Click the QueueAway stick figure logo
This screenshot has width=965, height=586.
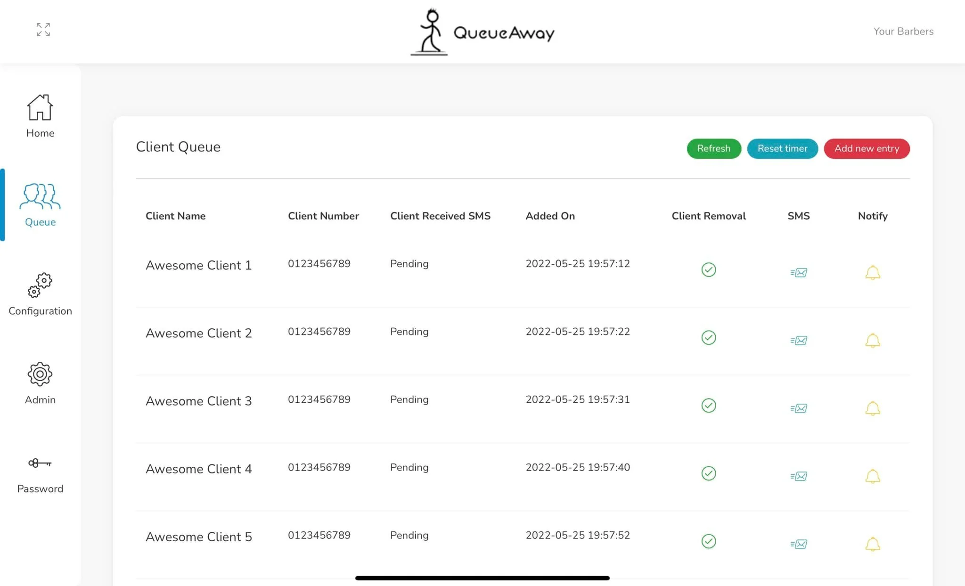pyautogui.click(x=430, y=32)
